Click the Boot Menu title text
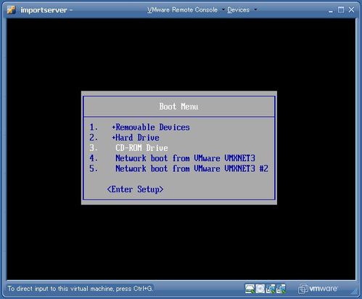The width and height of the screenshot is (362, 299). (x=178, y=107)
